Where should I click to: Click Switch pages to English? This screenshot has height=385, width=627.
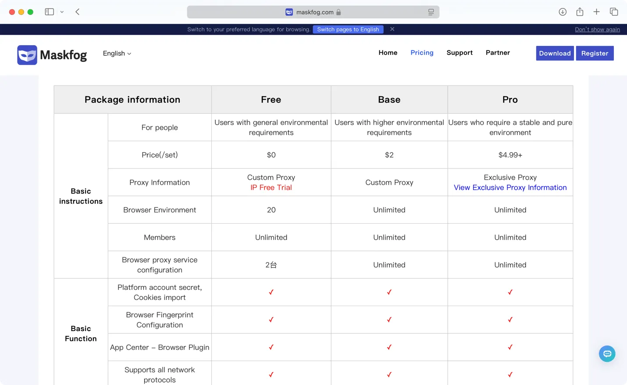pos(348,29)
